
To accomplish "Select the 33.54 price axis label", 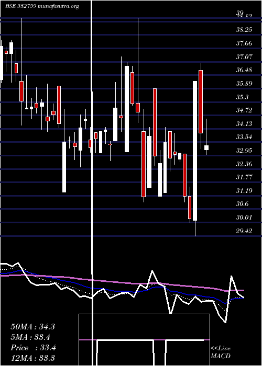I will pos(244,137).
